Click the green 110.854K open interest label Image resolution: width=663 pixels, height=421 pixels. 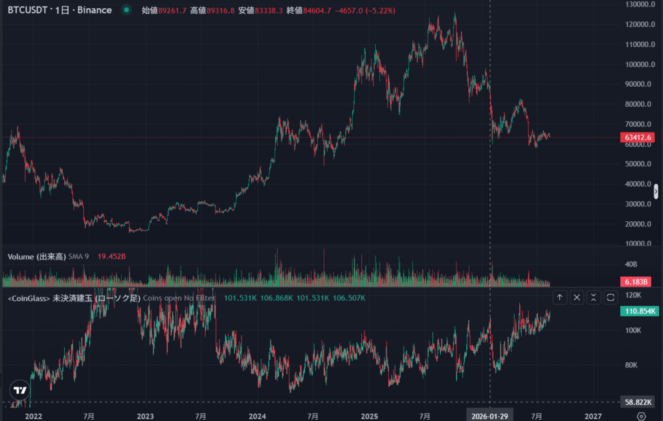tap(639, 311)
